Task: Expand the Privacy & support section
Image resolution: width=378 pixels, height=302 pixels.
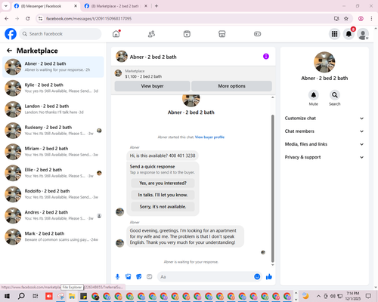Action: pos(324,157)
